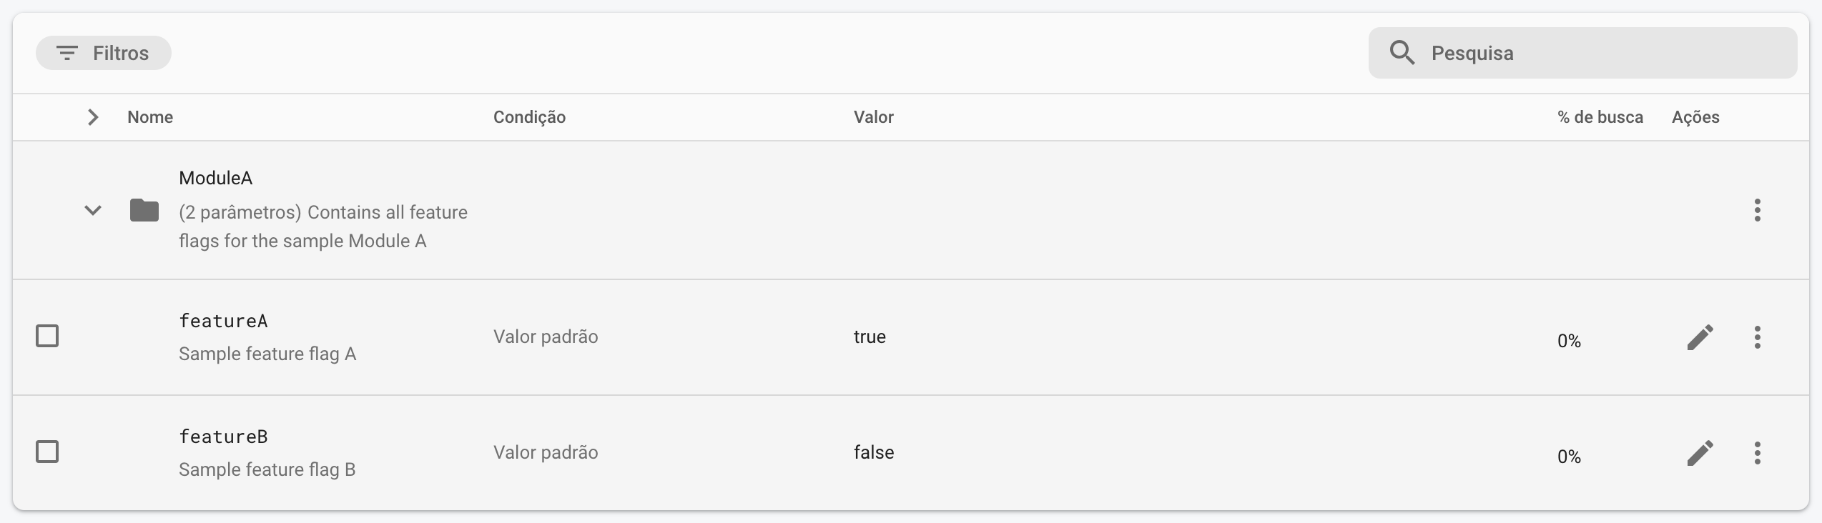Image resolution: width=1822 pixels, height=523 pixels.
Task: Click the Condição column header
Action: click(529, 116)
